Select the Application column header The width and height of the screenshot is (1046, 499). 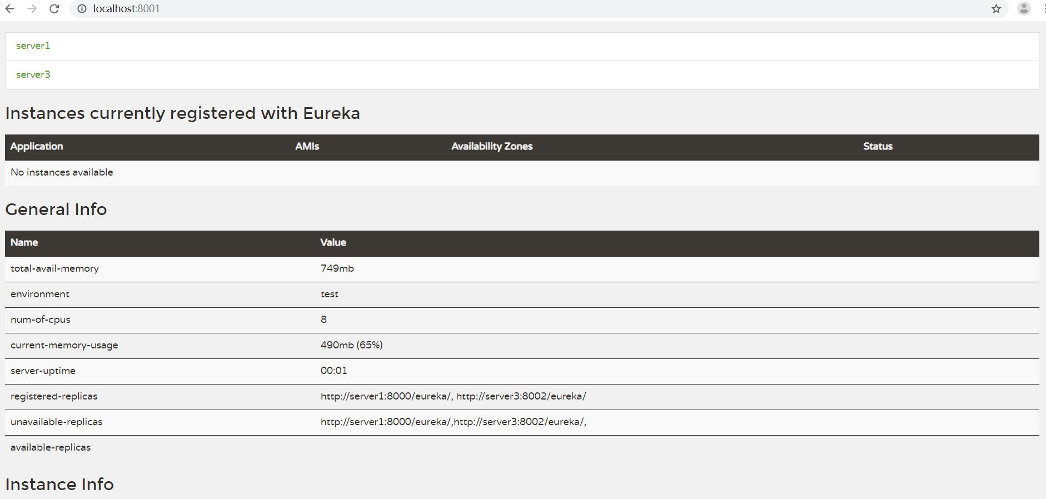click(x=37, y=146)
